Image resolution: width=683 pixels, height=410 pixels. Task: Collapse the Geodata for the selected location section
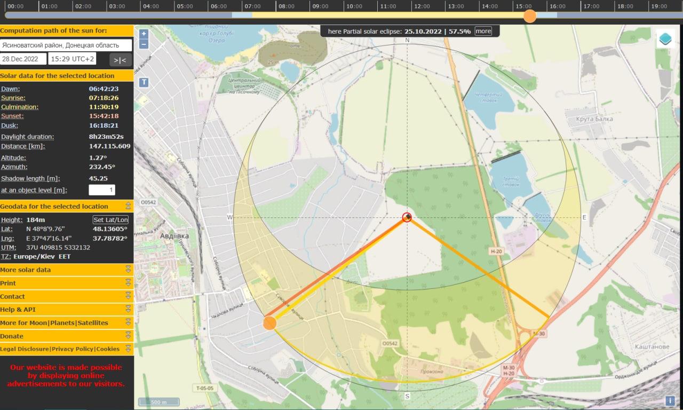pyautogui.click(x=128, y=206)
